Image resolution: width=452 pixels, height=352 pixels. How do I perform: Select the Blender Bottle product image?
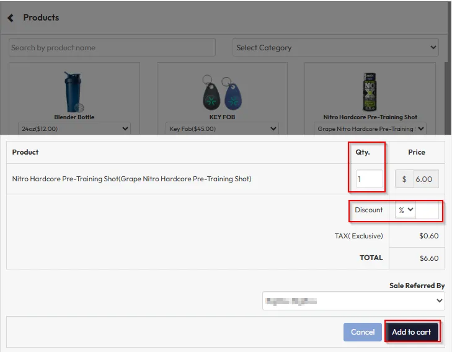pyautogui.click(x=74, y=91)
